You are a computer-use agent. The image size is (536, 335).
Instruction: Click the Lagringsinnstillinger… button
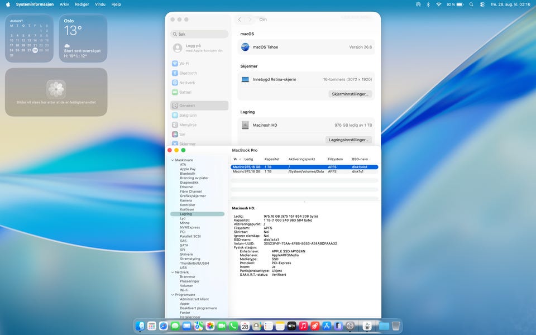348,140
